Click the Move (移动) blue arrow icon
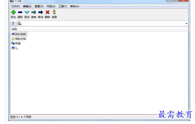 click(x=41, y=12)
